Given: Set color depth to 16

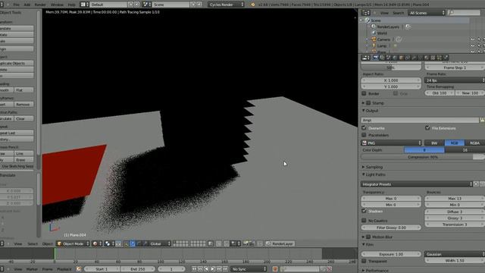Looking at the screenshot, I should [465, 150].
